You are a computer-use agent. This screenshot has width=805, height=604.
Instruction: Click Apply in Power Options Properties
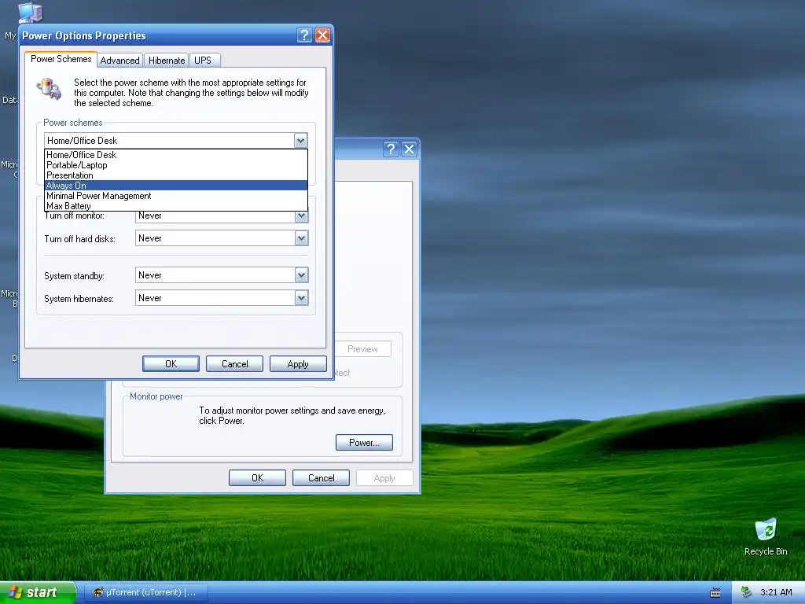(x=298, y=363)
